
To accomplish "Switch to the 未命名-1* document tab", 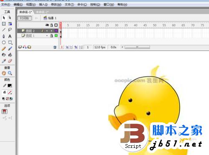I will coord(25,12).
